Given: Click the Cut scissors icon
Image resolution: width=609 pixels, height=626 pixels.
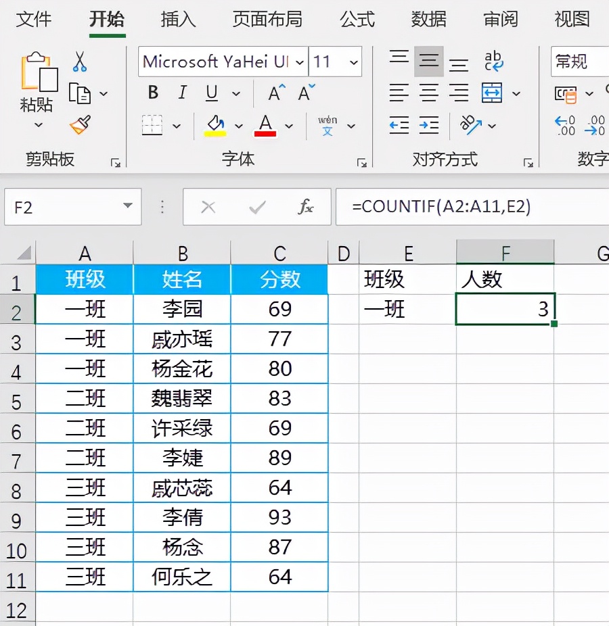Looking at the screenshot, I should (80, 62).
